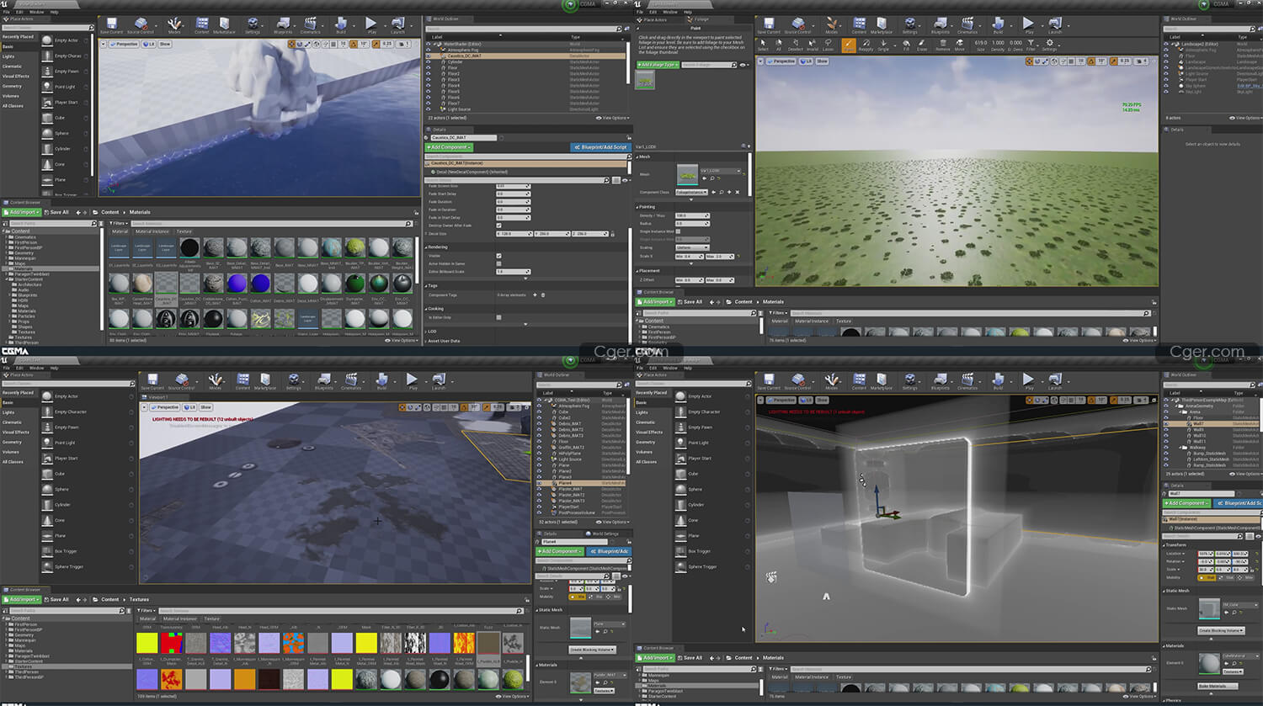Select Cube actor in bottom-right Place Actors

(x=694, y=474)
